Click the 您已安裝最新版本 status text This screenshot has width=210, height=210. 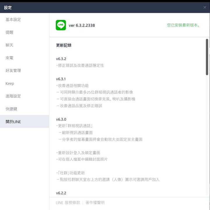pos(183,25)
